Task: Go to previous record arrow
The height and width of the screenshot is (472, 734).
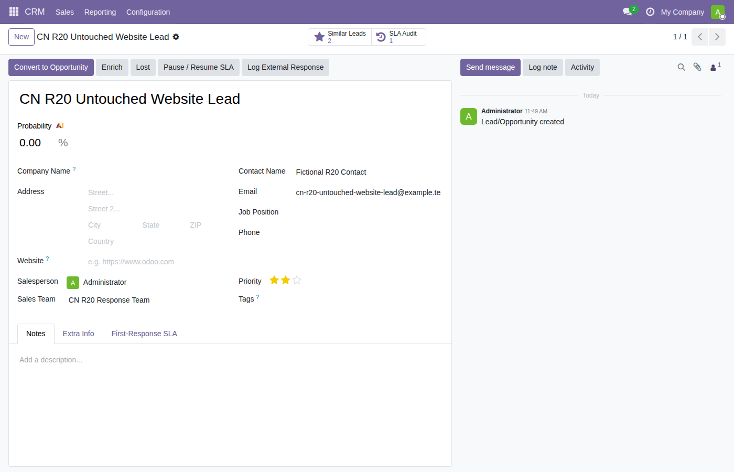Action: 700,37
